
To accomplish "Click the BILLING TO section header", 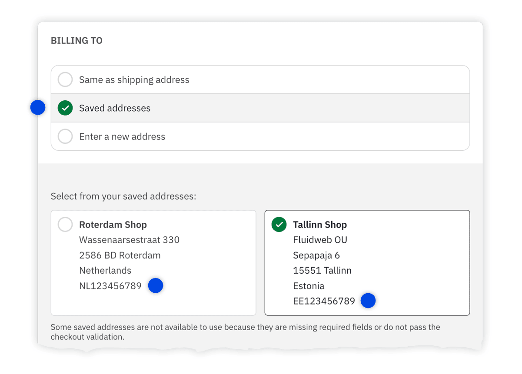I will point(77,40).
